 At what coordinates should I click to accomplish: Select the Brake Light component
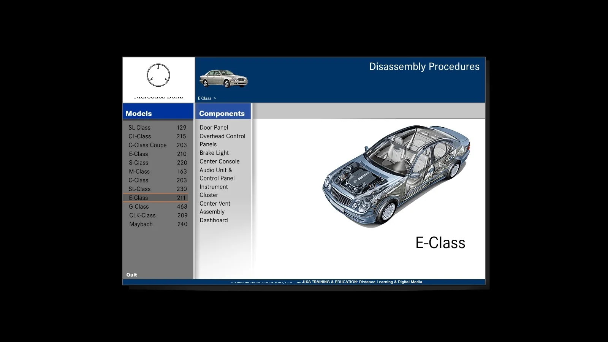214,153
